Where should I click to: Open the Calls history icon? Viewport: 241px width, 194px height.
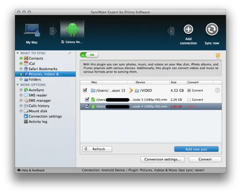click(x=26, y=106)
